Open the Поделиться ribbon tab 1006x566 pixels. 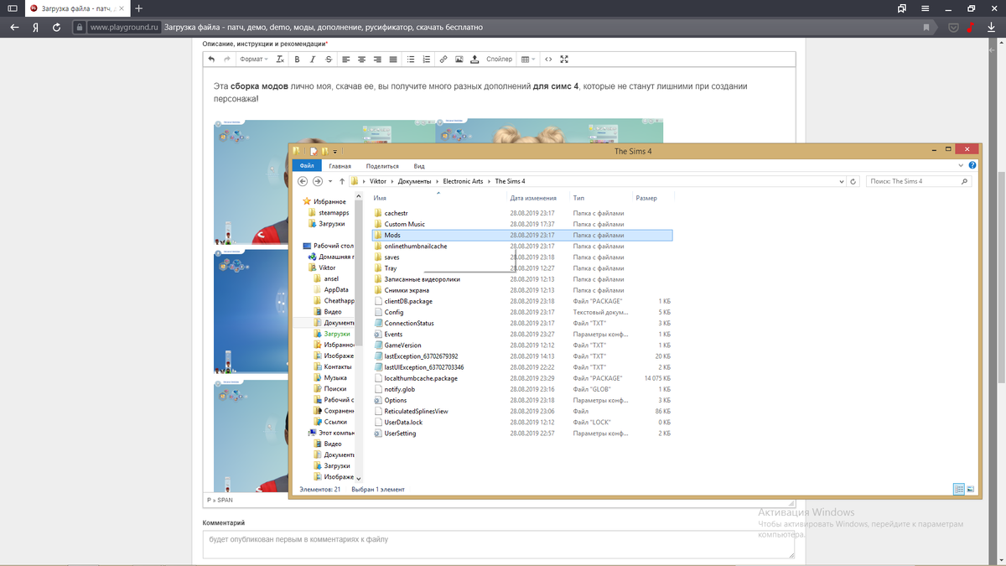coord(382,166)
